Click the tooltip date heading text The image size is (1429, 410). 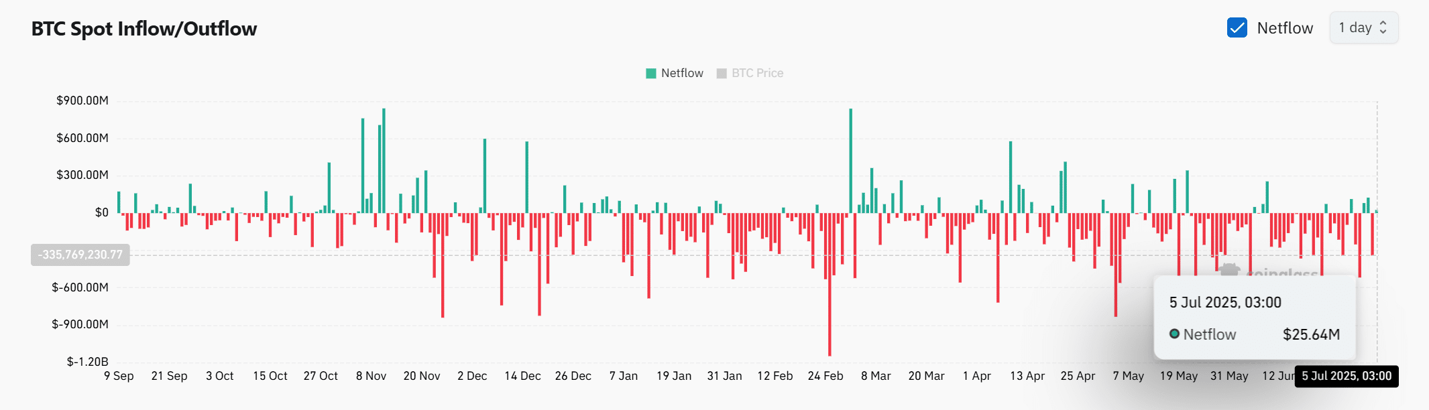click(x=1225, y=303)
